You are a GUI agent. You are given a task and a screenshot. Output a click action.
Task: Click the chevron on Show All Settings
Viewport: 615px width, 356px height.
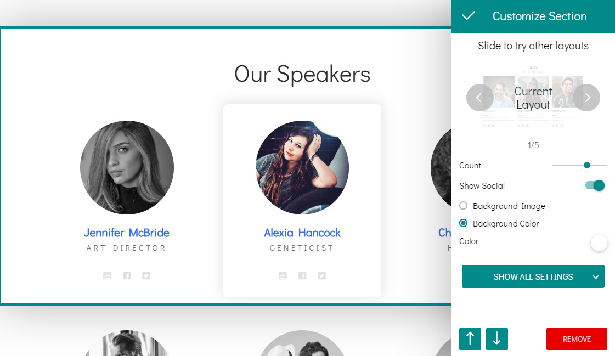coord(595,277)
